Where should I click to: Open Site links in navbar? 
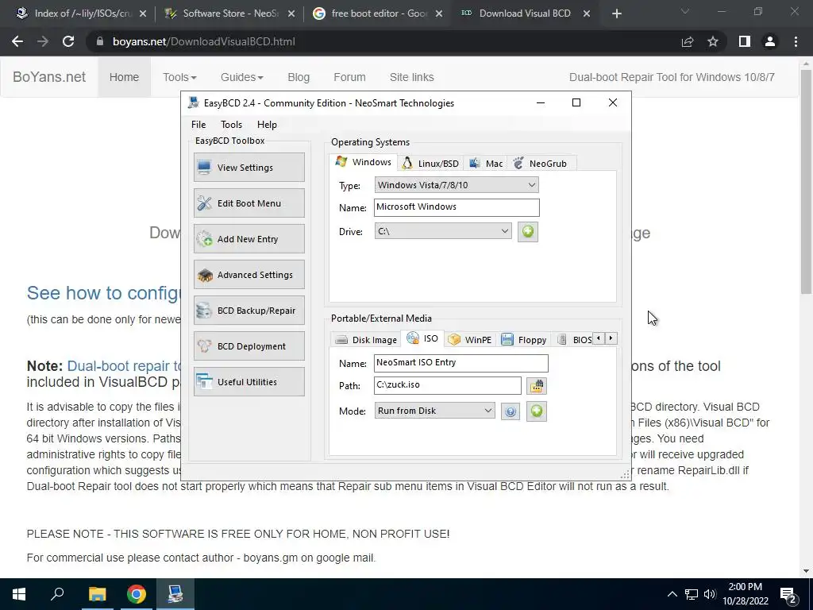tap(412, 77)
